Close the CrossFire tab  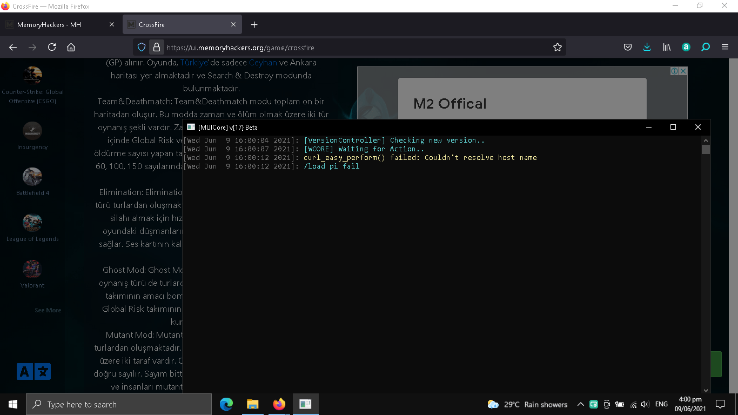click(233, 25)
